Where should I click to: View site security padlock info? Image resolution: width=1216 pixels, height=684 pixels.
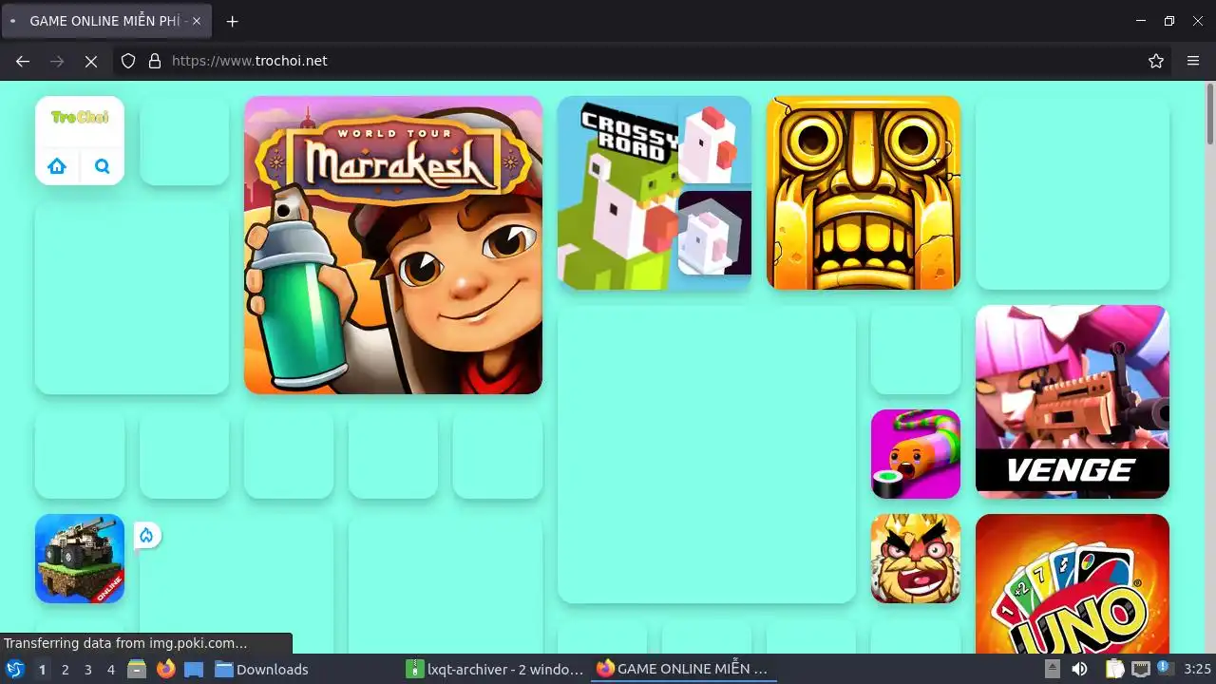click(155, 61)
